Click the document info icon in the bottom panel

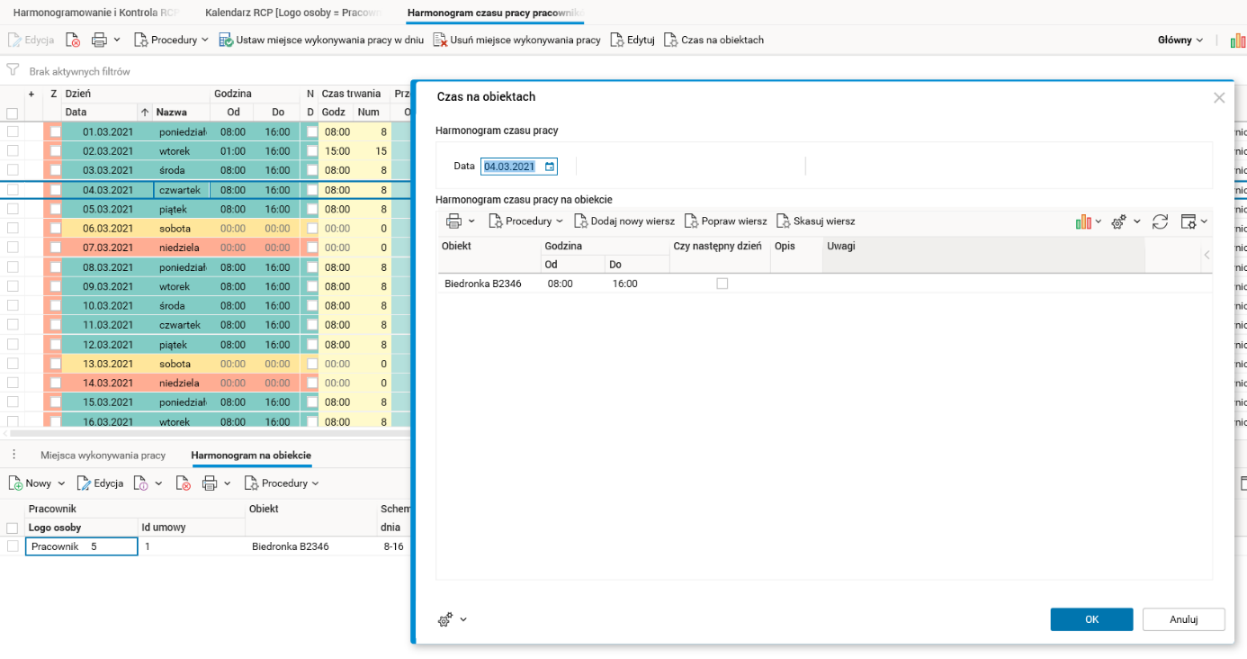141,483
